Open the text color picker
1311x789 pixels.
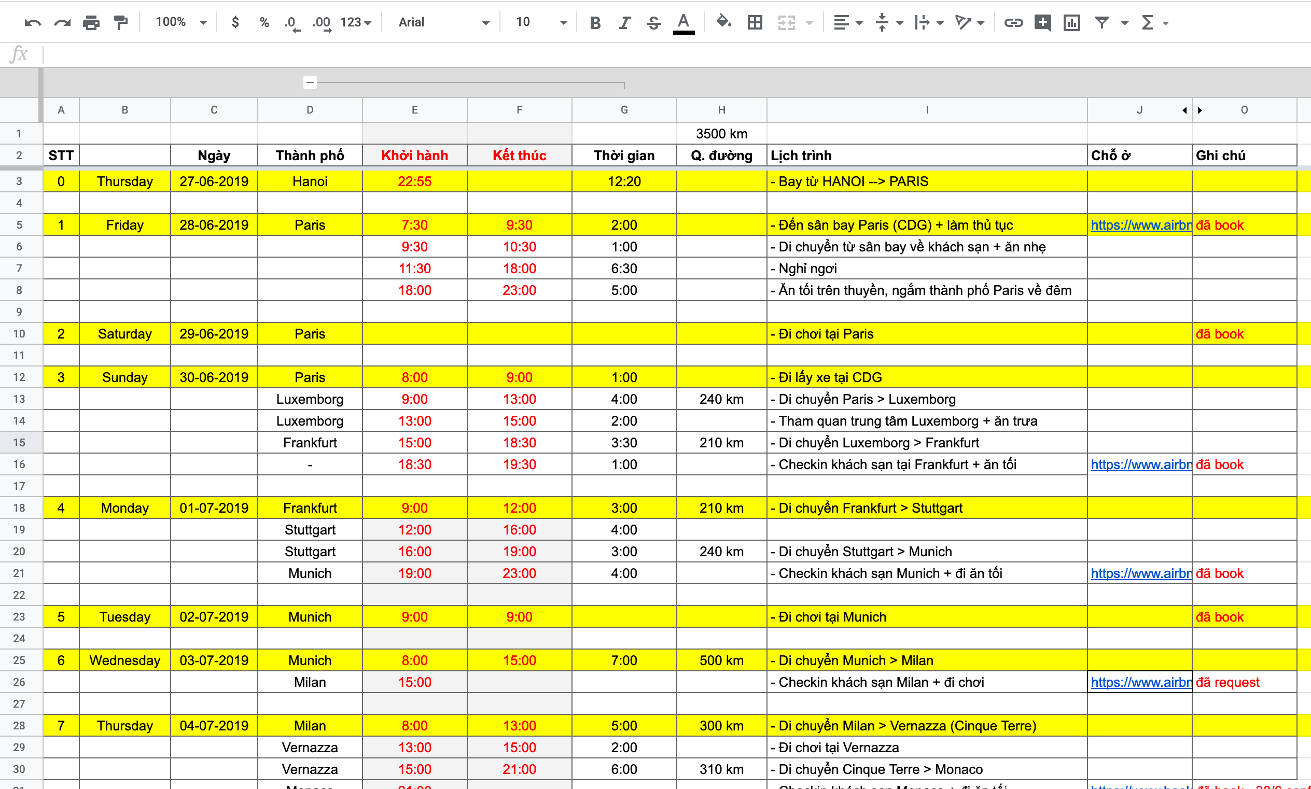[684, 22]
